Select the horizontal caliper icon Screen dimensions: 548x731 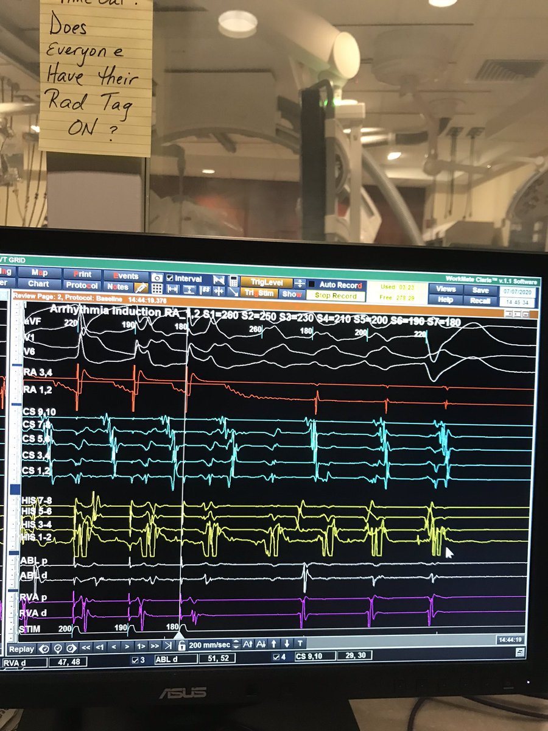[173, 289]
